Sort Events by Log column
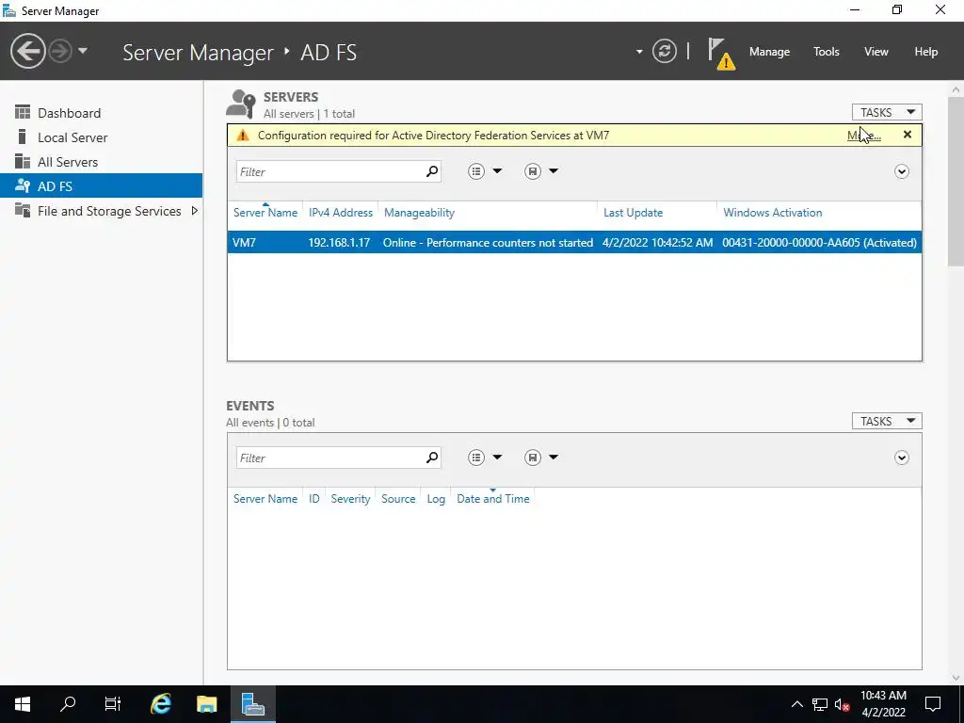The height and width of the screenshot is (723, 964). [436, 499]
